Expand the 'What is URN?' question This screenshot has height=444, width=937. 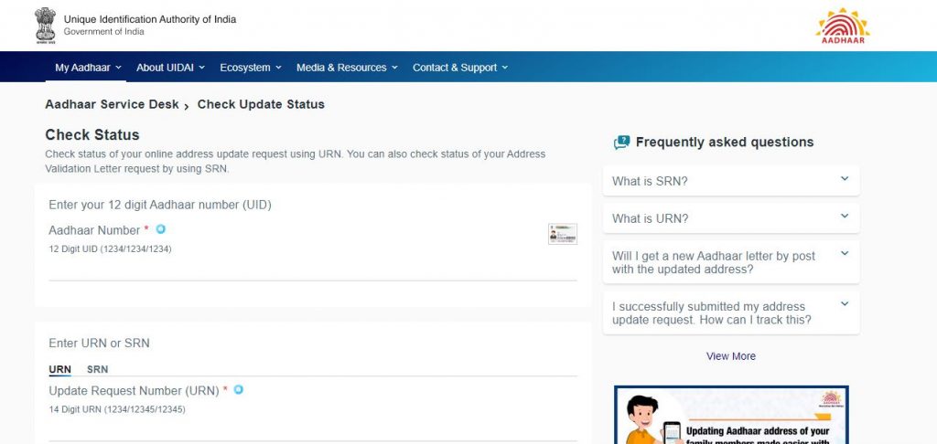731,218
